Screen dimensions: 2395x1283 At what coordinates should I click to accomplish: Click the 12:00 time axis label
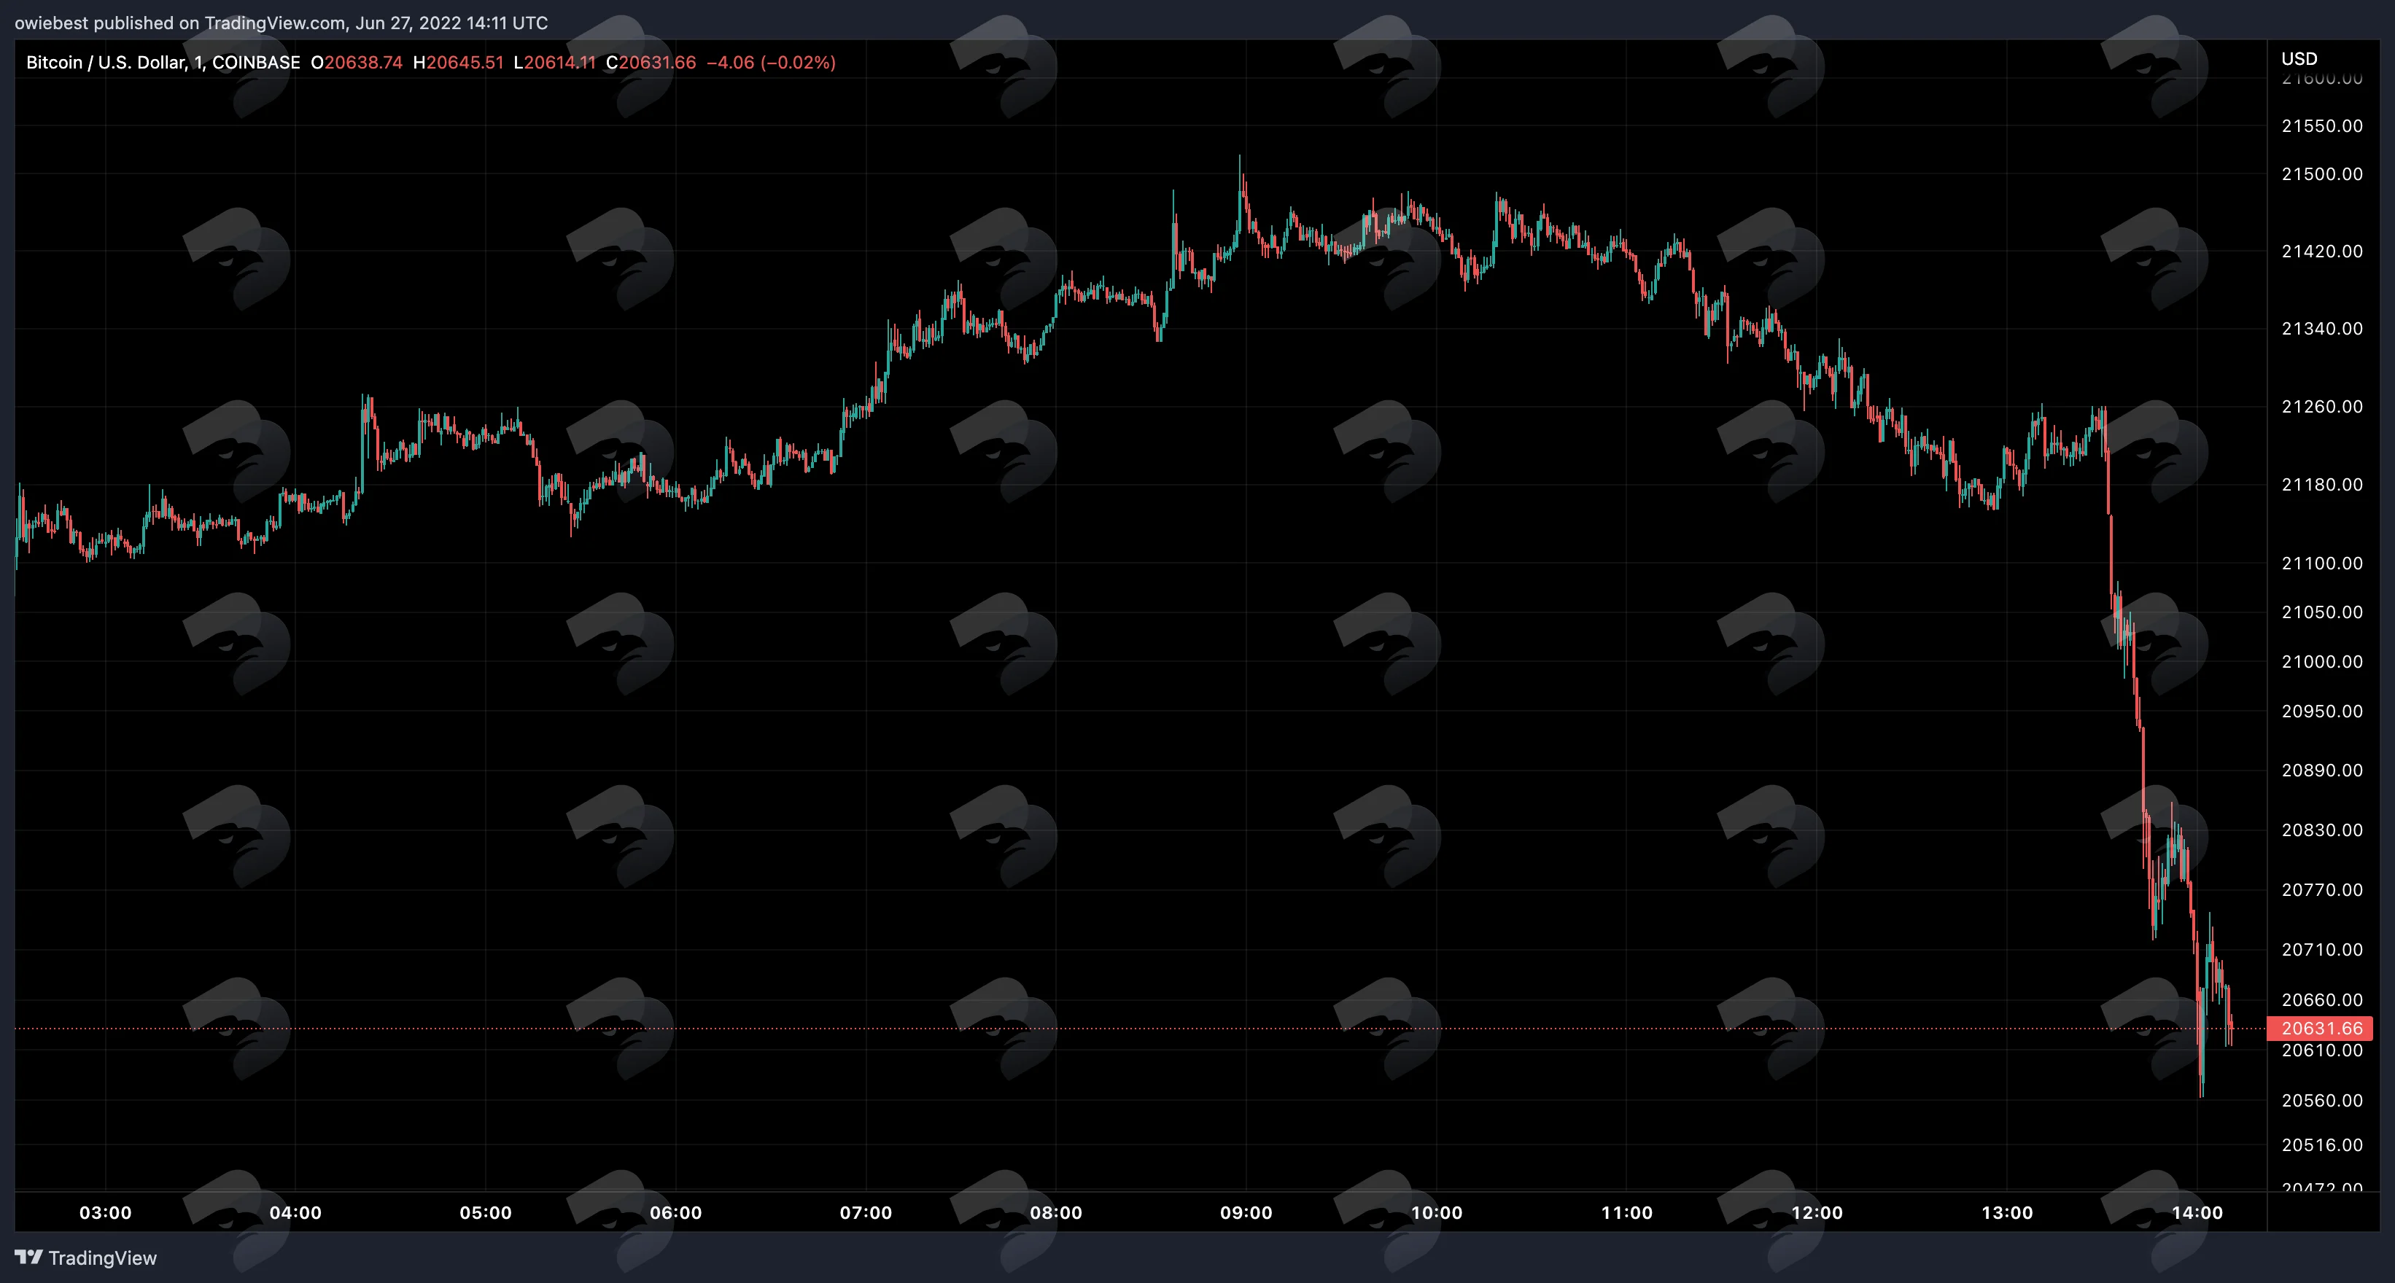click(x=1817, y=1212)
